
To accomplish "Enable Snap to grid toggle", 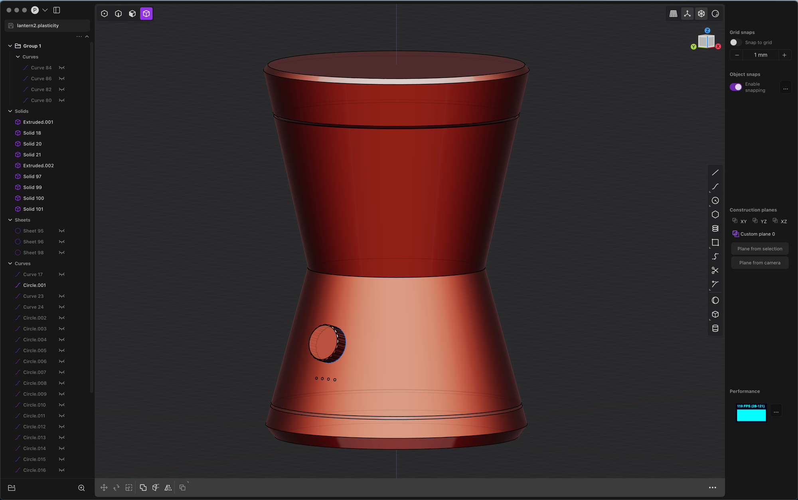I will [x=735, y=42].
